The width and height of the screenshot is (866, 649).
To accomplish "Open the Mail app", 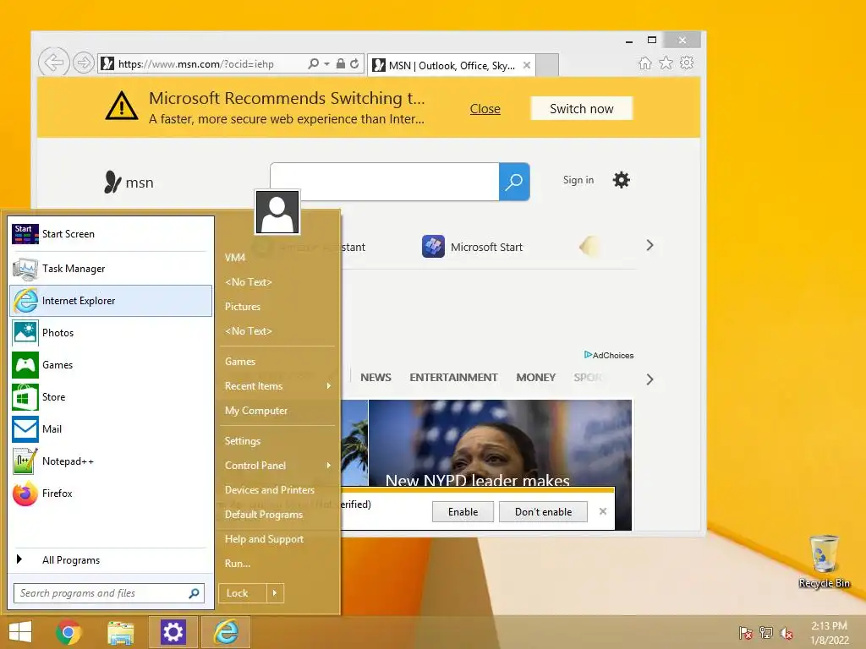I will 111,428.
